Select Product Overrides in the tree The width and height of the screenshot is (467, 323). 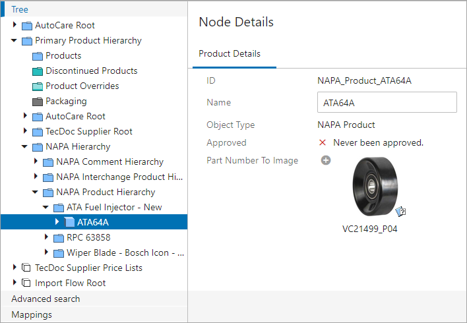click(x=82, y=86)
